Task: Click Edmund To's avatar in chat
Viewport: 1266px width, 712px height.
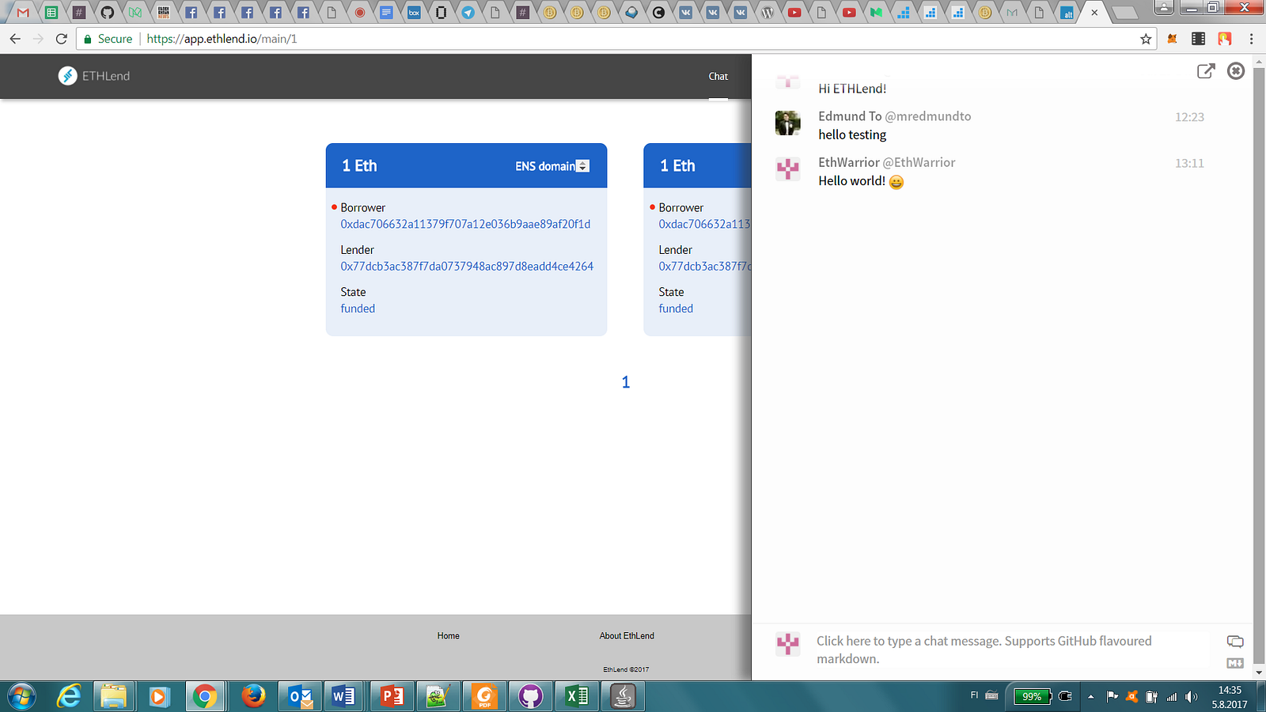Action: click(x=787, y=123)
